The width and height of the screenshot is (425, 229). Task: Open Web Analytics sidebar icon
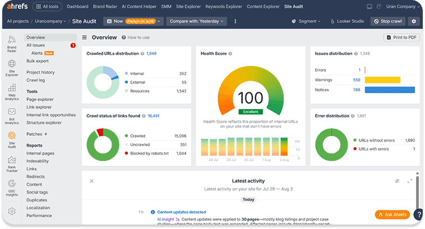click(12, 92)
